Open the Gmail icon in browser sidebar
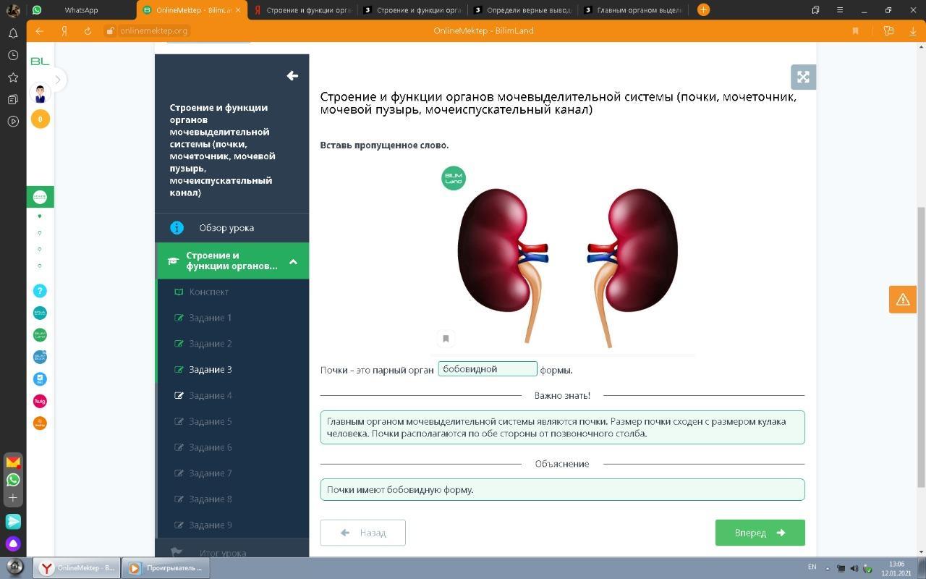Viewport: 926px width, 579px height. [13, 462]
